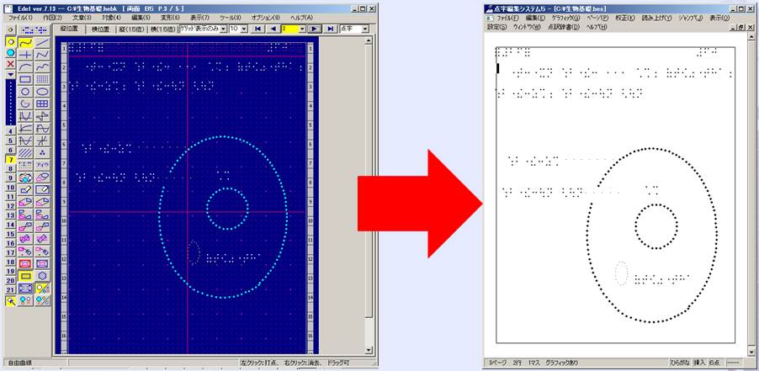Image resolution: width=759 pixels, height=371 pixels.
Task: Select the table grid tool
Action: point(43,103)
